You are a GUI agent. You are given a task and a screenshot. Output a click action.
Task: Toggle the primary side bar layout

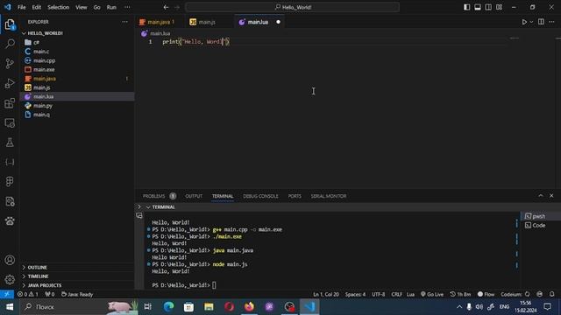tap(466, 7)
